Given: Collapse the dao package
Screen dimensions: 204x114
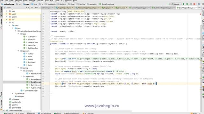Looking at the screenshot, I should pos(18,34).
